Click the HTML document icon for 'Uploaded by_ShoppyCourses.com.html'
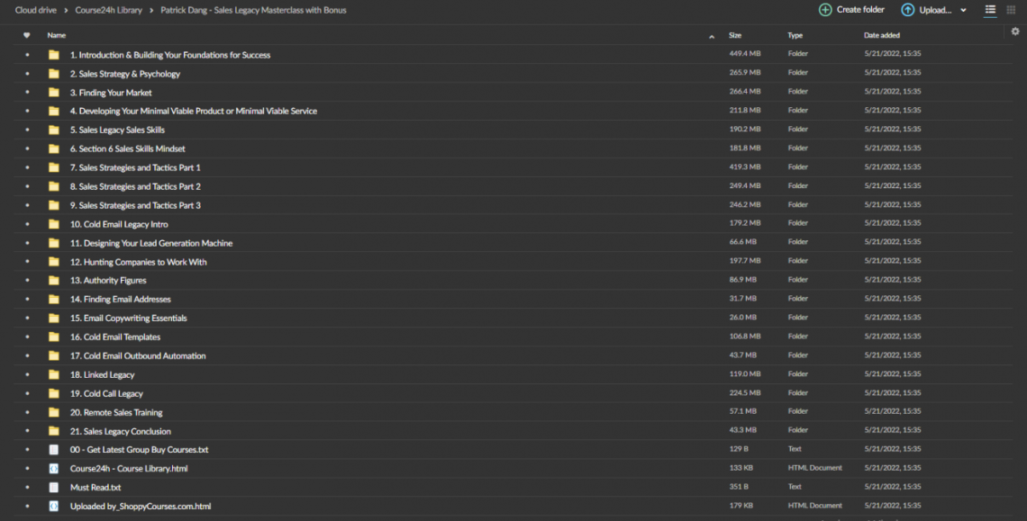 tap(53, 506)
